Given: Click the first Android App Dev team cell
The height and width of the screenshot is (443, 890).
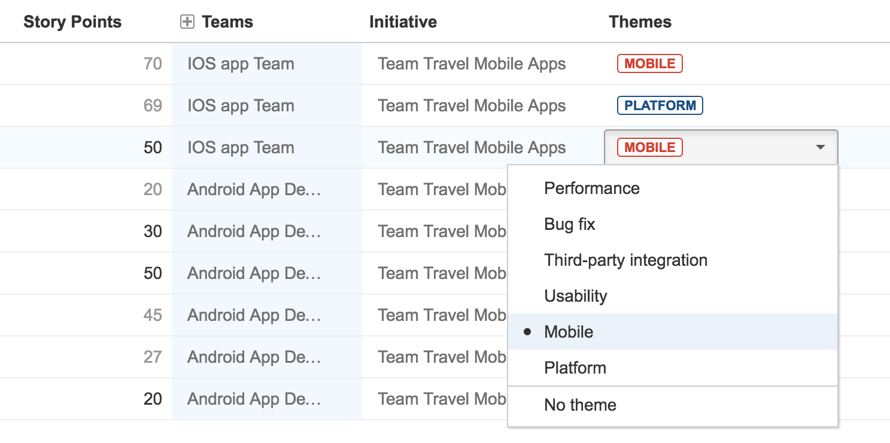Looking at the screenshot, I should click(x=254, y=190).
